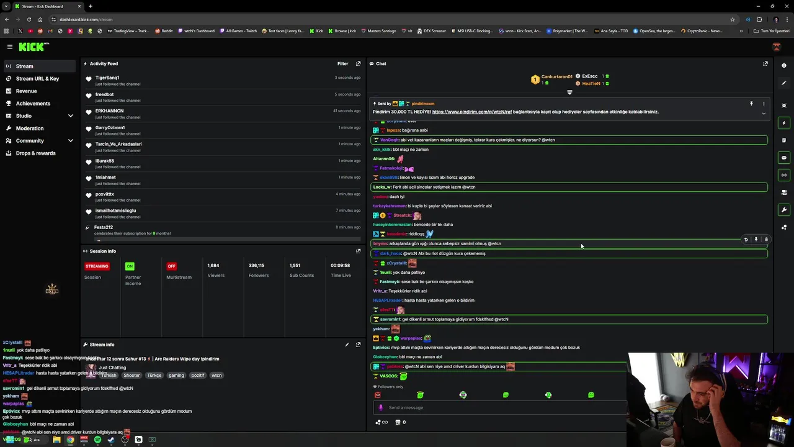Toggle the chat bubble icon in the right sidebar
Viewport: 794px width, 447px height.
pos(784,158)
